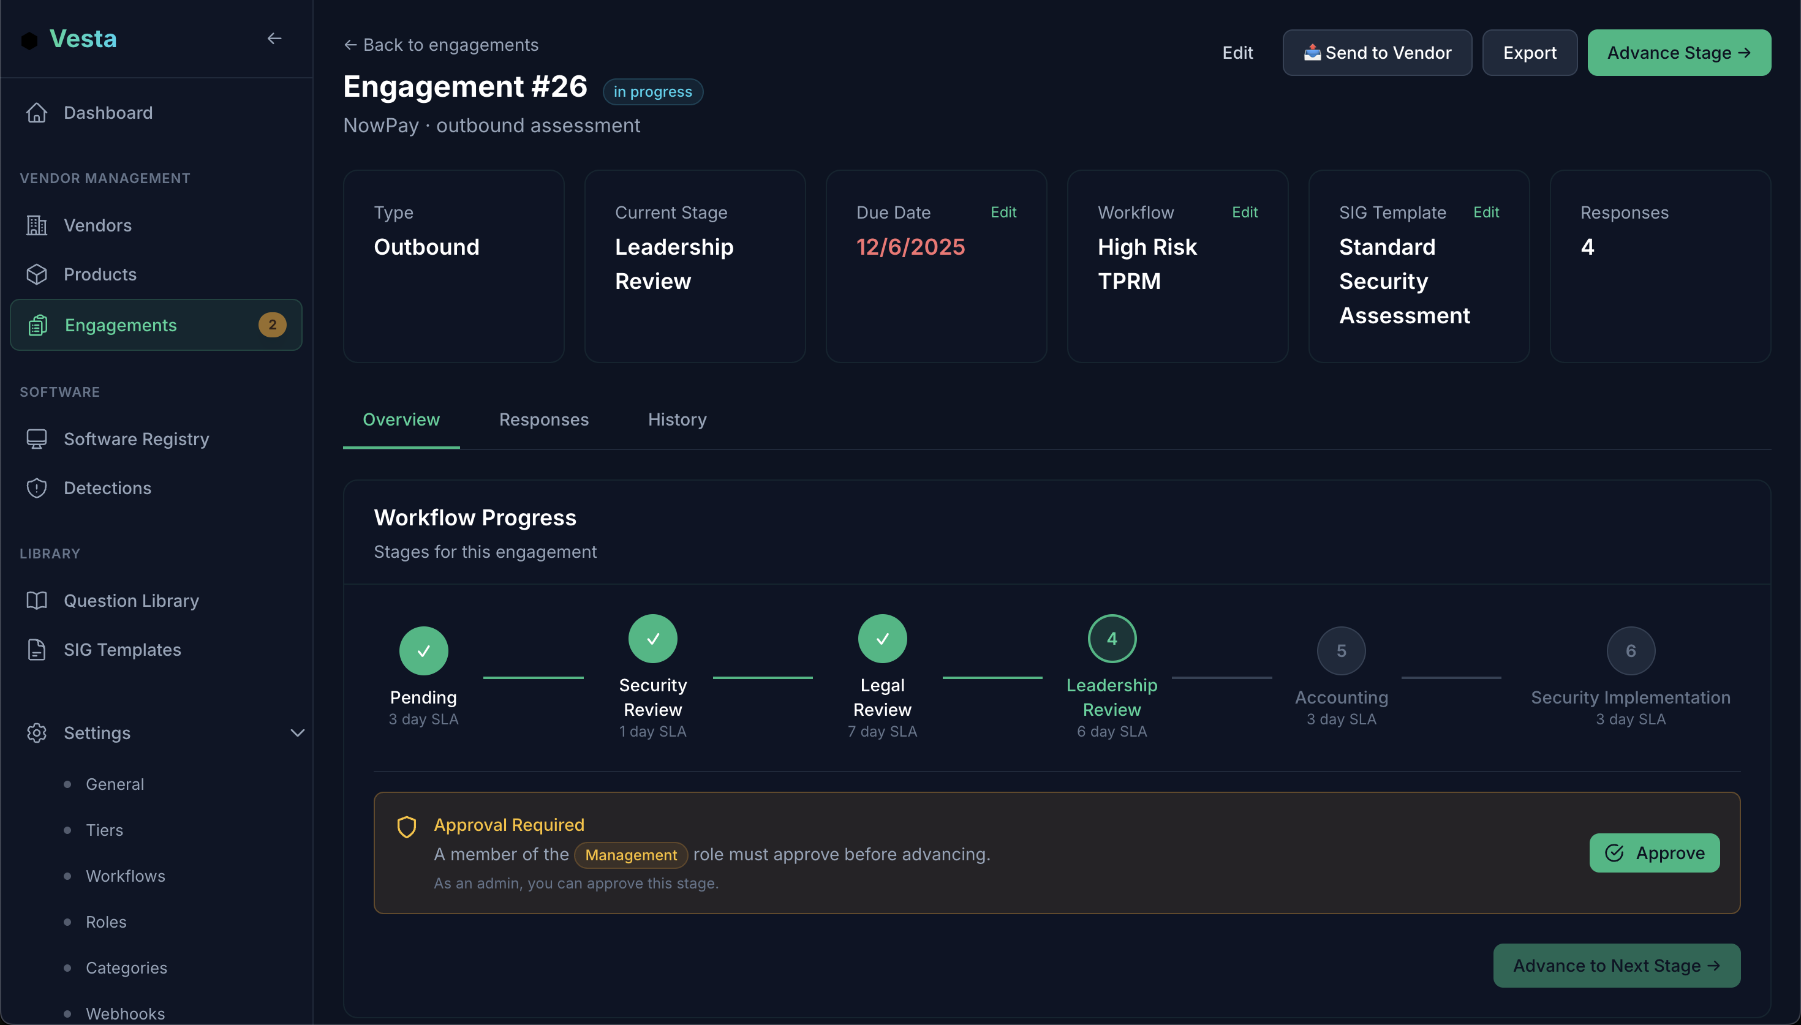Image resolution: width=1801 pixels, height=1025 pixels.
Task: Edit the SIG Template selection
Action: coord(1486,212)
